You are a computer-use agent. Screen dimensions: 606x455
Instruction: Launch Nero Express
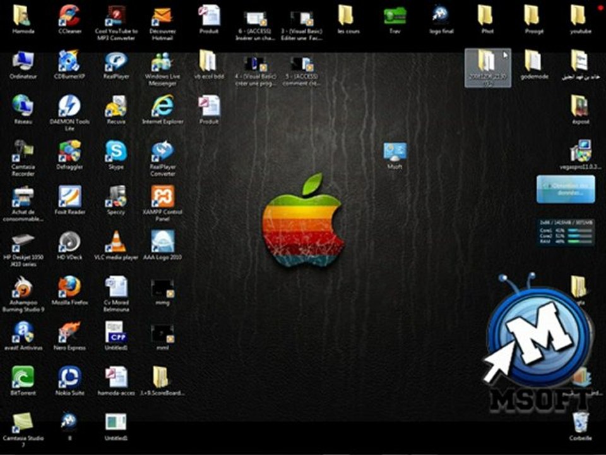point(69,335)
